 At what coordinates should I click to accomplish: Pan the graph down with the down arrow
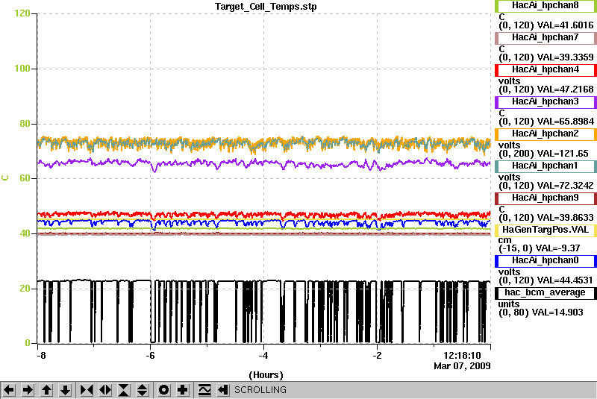pyautogui.click(x=65, y=390)
